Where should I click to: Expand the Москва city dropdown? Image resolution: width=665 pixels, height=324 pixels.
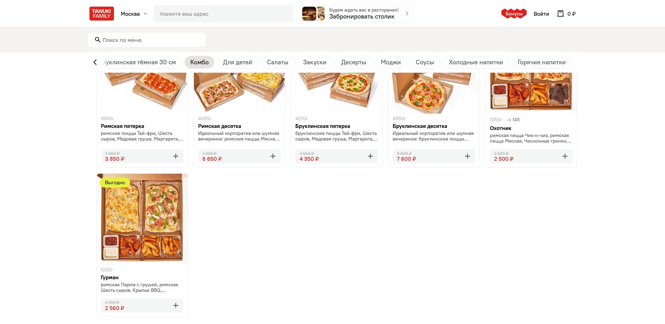[134, 14]
